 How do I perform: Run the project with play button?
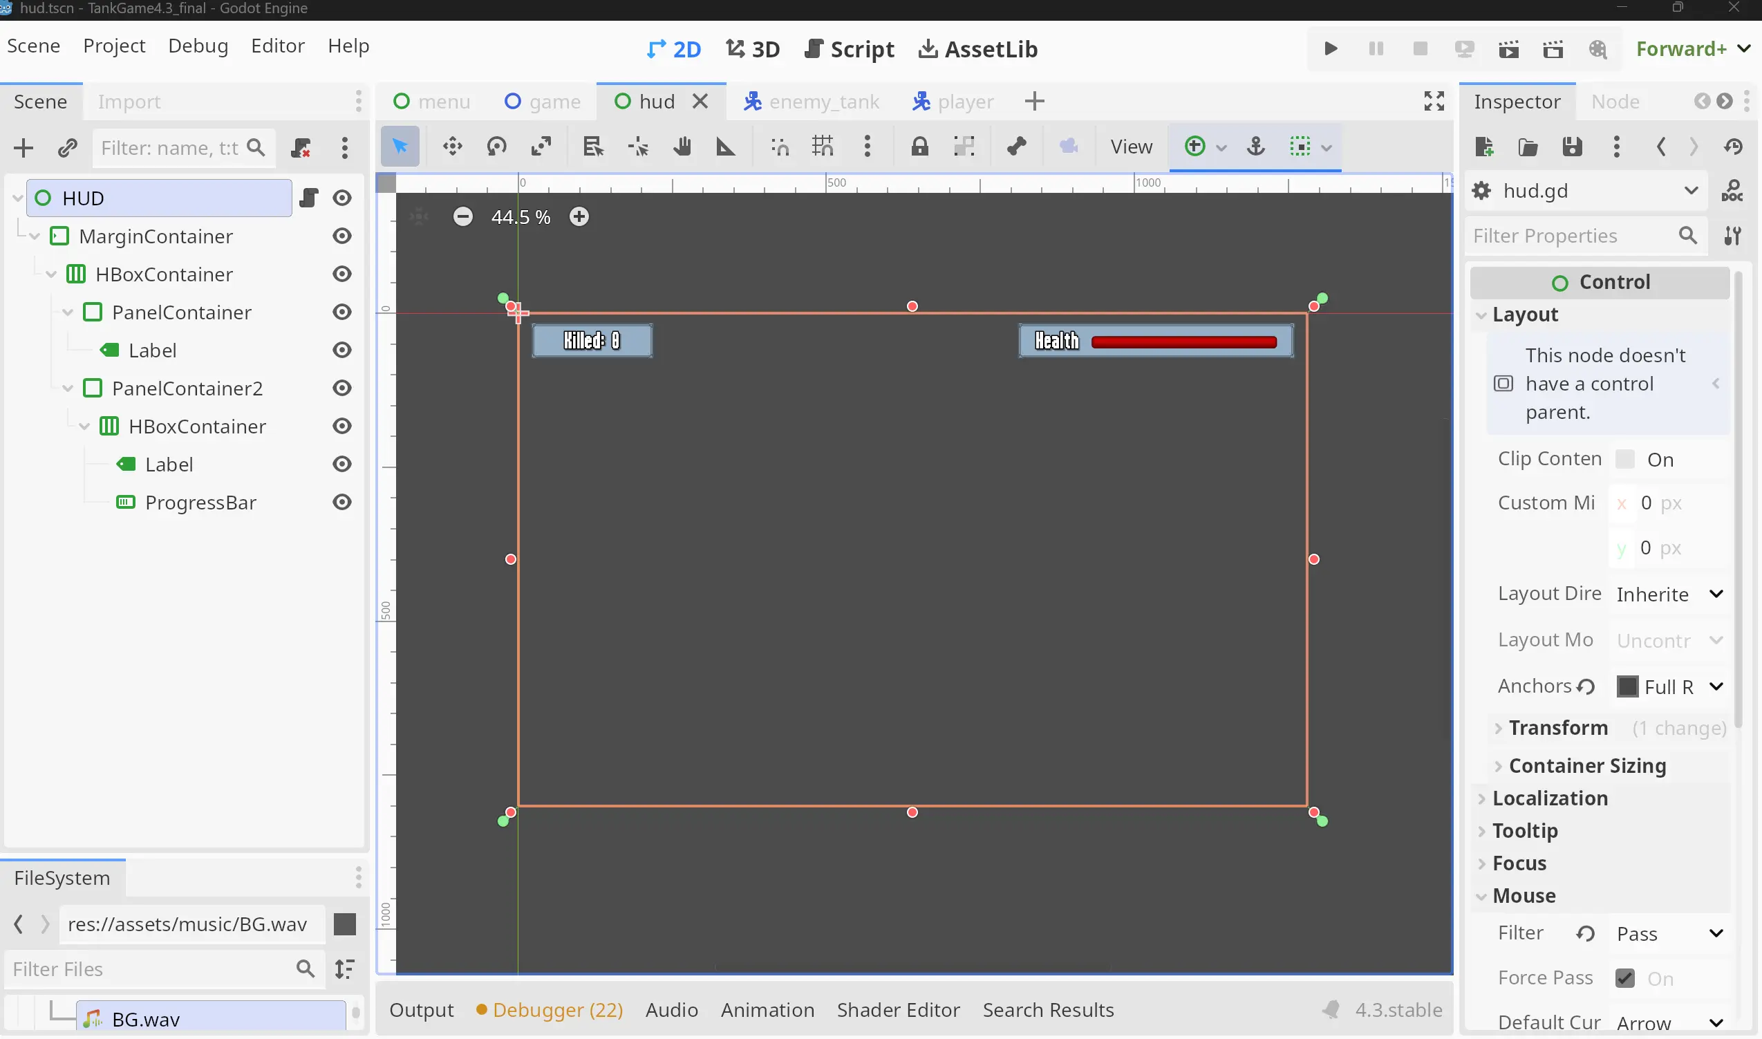pos(1331,48)
